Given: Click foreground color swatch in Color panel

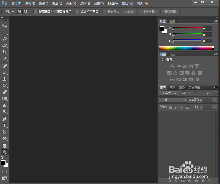Looking at the screenshot, I should pos(162,29).
